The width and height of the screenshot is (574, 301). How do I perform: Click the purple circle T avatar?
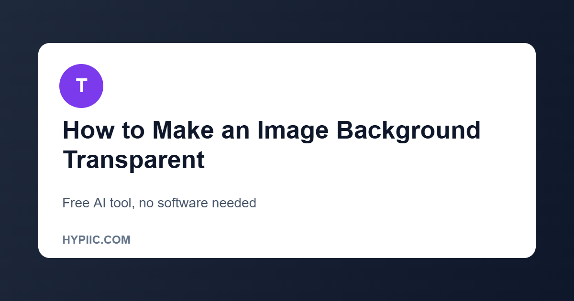click(81, 86)
